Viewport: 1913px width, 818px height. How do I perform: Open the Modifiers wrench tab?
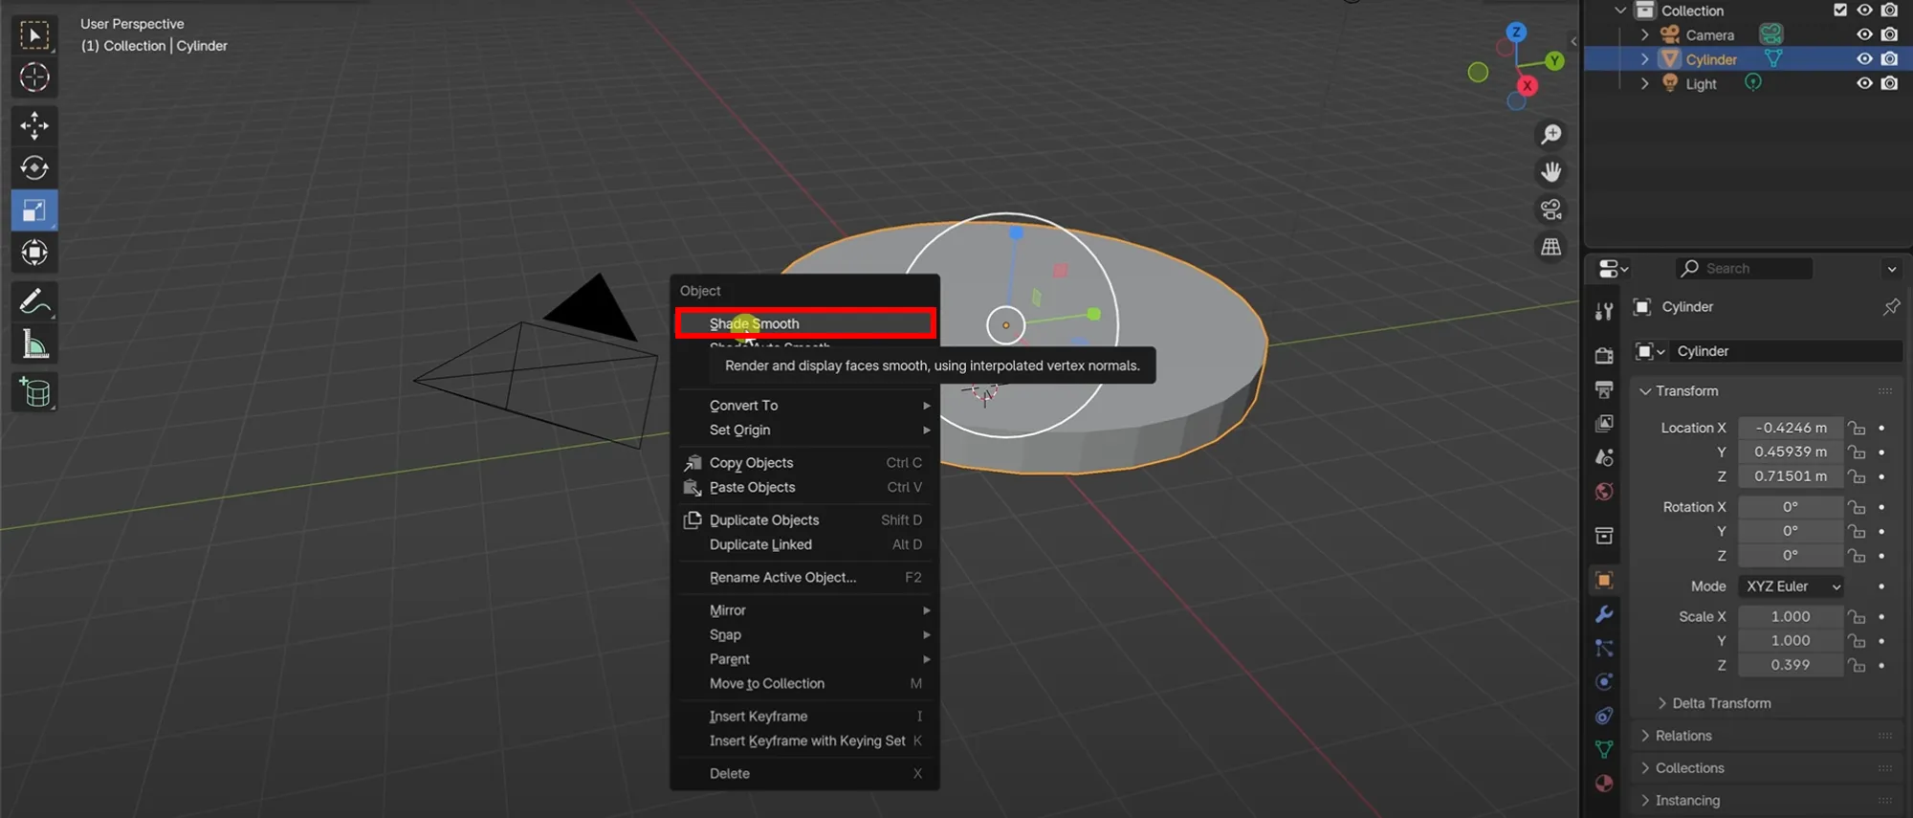[x=1604, y=614]
